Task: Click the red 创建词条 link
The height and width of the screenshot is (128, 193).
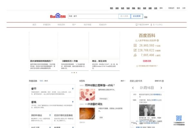Action: (147, 61)
